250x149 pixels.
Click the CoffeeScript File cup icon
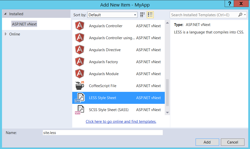(x=80, y=86)
